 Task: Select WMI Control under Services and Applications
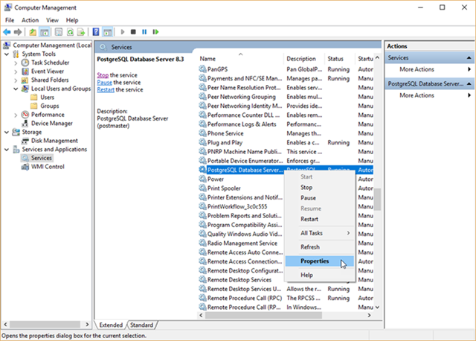pyautogui.click(x=48, y=167)
